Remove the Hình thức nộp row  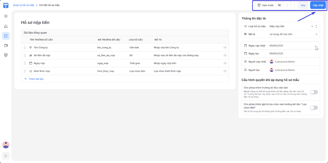(225, 71)
